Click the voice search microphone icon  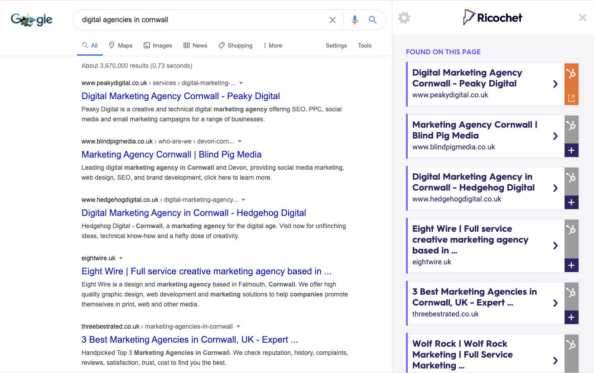[x=355, y=20]
